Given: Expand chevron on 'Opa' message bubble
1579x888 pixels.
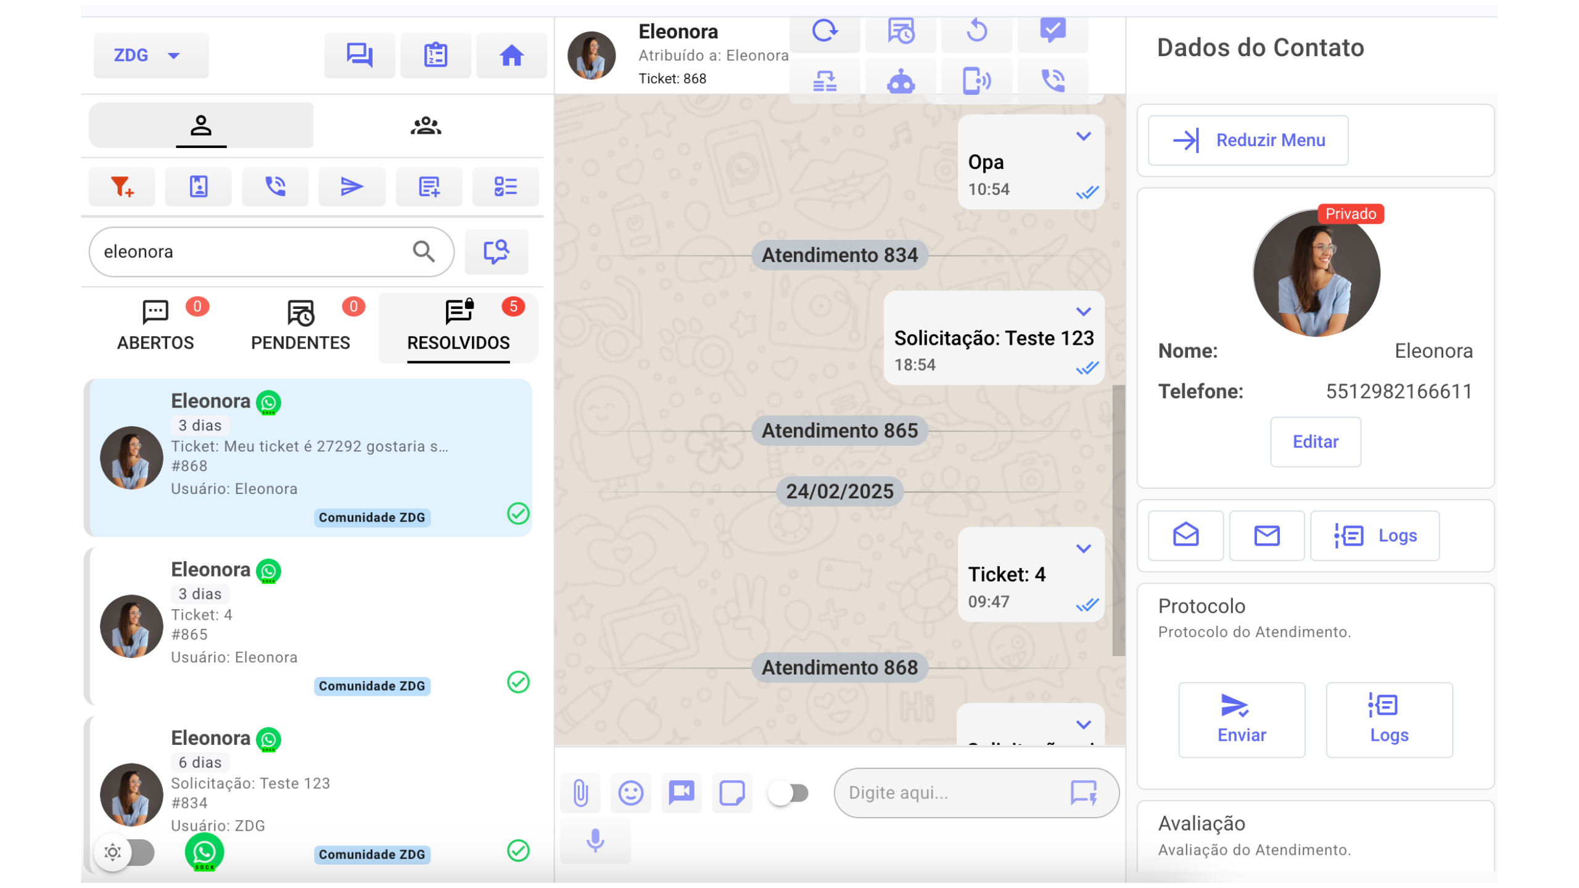Looking at the screenshot, I should 1083,136.
